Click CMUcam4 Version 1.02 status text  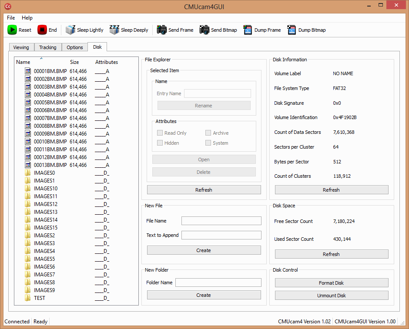coord(304,322)
